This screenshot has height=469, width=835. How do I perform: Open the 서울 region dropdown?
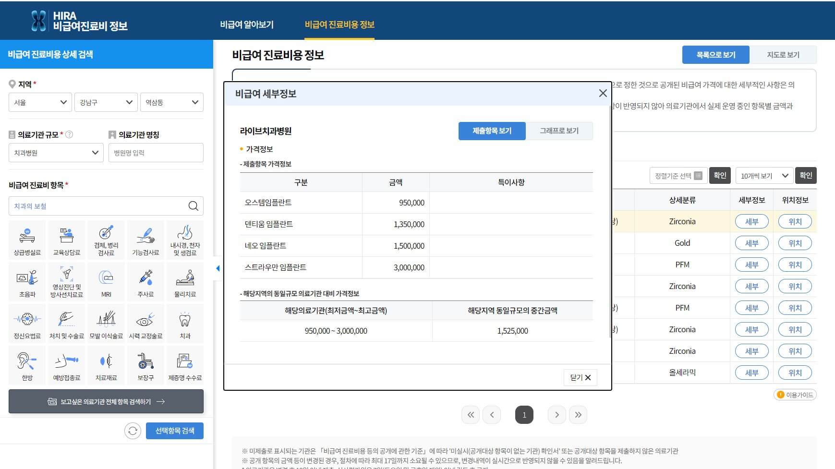(x=40, y=102)
